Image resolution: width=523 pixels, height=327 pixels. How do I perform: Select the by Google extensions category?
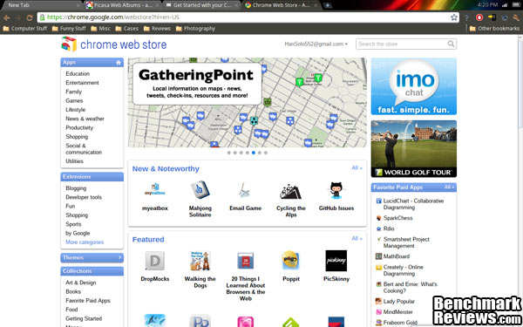click(78, 233)
